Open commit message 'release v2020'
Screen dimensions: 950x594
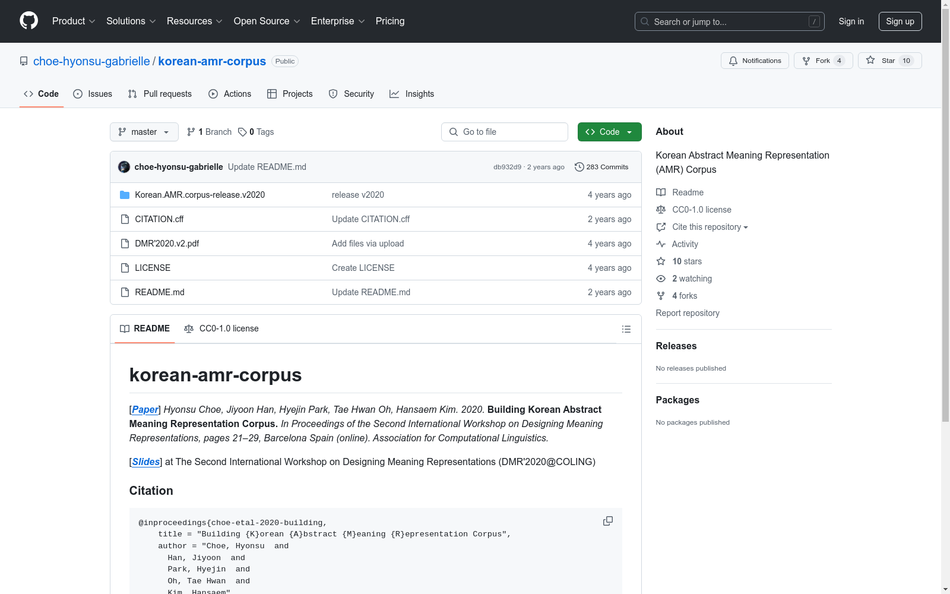[358, 195]
